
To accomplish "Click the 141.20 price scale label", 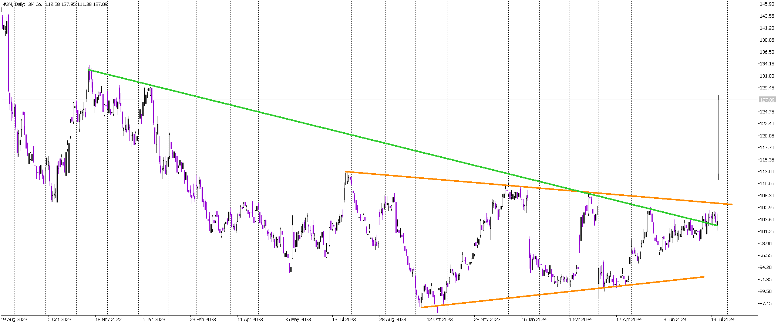I will [x=767, y=28].
